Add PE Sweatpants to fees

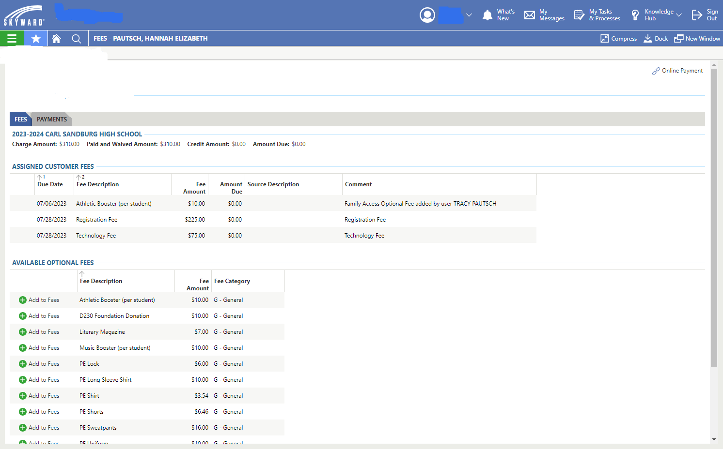[x=39, y=428]
